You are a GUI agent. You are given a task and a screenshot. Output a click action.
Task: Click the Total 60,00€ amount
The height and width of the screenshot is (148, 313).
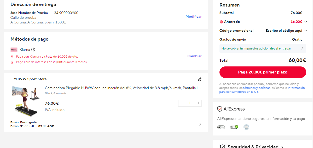[297, 60]
